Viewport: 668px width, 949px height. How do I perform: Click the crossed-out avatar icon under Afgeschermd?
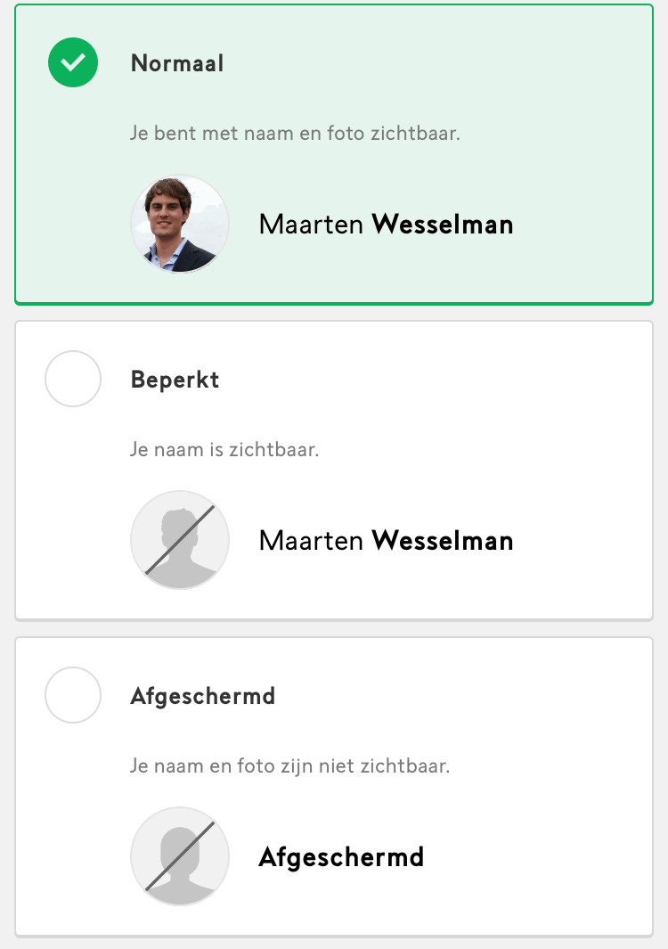(x=180, y=856)
